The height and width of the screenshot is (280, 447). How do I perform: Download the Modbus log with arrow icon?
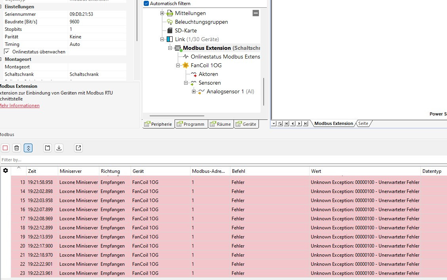(x=59, y=148)
